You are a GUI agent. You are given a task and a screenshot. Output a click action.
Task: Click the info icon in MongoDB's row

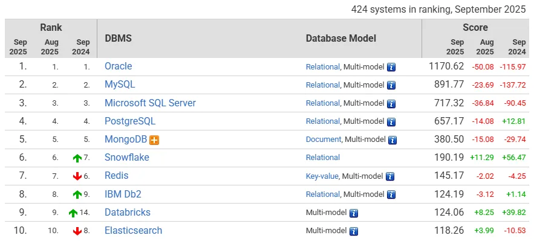(x=392, y=140)
